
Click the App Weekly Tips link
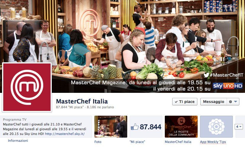pos(213,142)
